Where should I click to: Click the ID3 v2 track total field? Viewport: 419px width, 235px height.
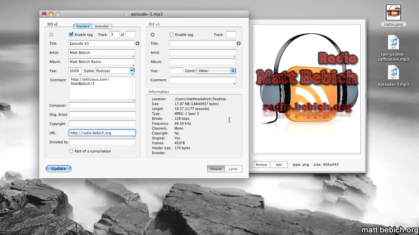131,34
